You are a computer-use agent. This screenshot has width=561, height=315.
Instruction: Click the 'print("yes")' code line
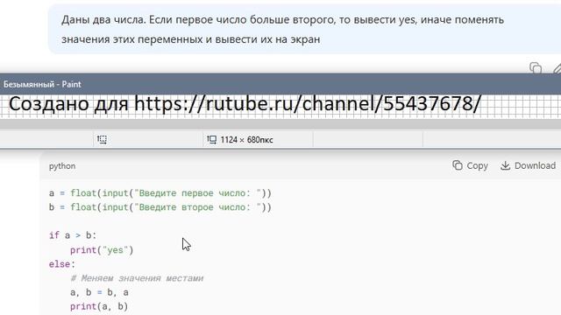102,250
